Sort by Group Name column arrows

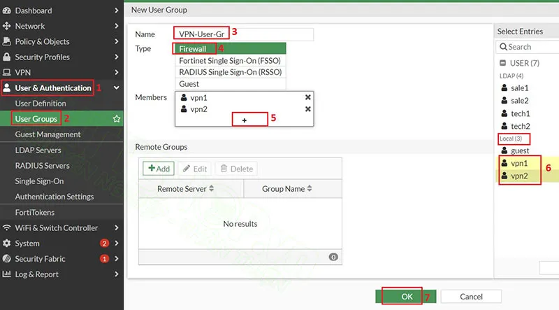(310, 188)
